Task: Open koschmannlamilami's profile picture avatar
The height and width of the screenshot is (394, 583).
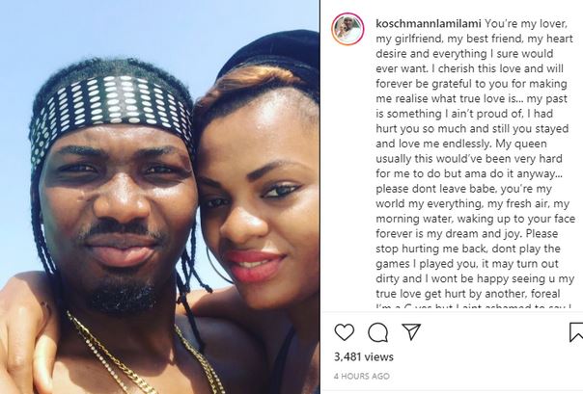Action: point(347,29)
